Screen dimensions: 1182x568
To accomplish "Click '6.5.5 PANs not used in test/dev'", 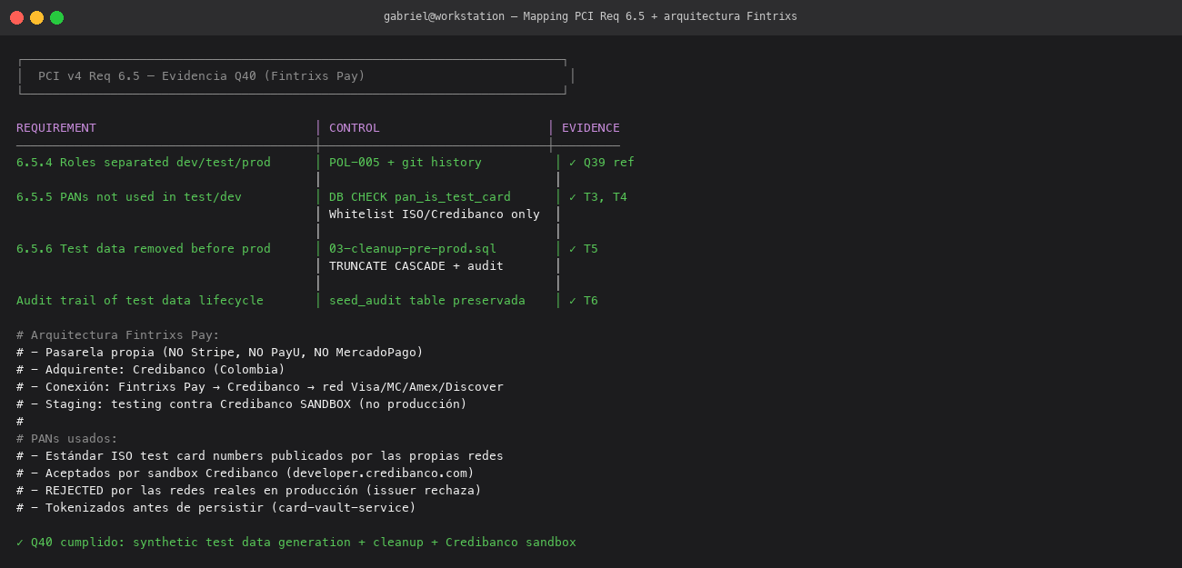I will tap(129, 197).
